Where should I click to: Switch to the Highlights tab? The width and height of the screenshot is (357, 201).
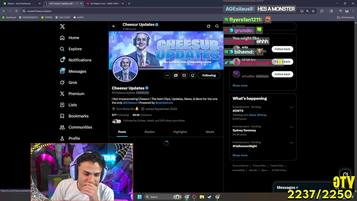pyautogui.click(x=180, y=132)
